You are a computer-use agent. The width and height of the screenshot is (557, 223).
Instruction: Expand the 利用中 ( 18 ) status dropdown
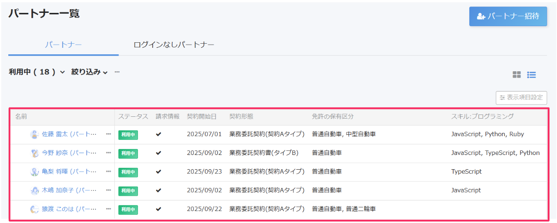coord(37,72)
